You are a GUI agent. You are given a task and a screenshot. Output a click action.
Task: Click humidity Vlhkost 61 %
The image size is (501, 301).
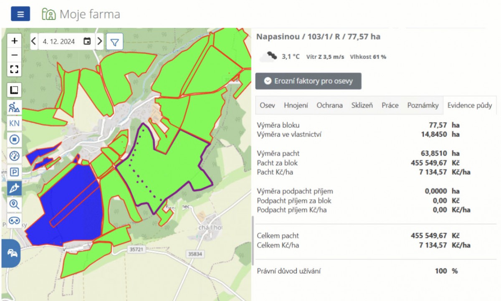pyautogui.click(x=368, y=57)
